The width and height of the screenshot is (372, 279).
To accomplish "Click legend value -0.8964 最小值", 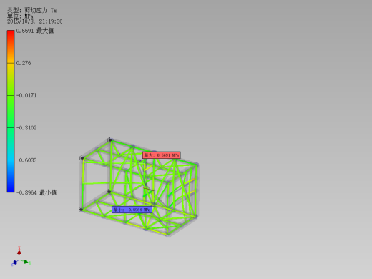I will pos(36,192).
